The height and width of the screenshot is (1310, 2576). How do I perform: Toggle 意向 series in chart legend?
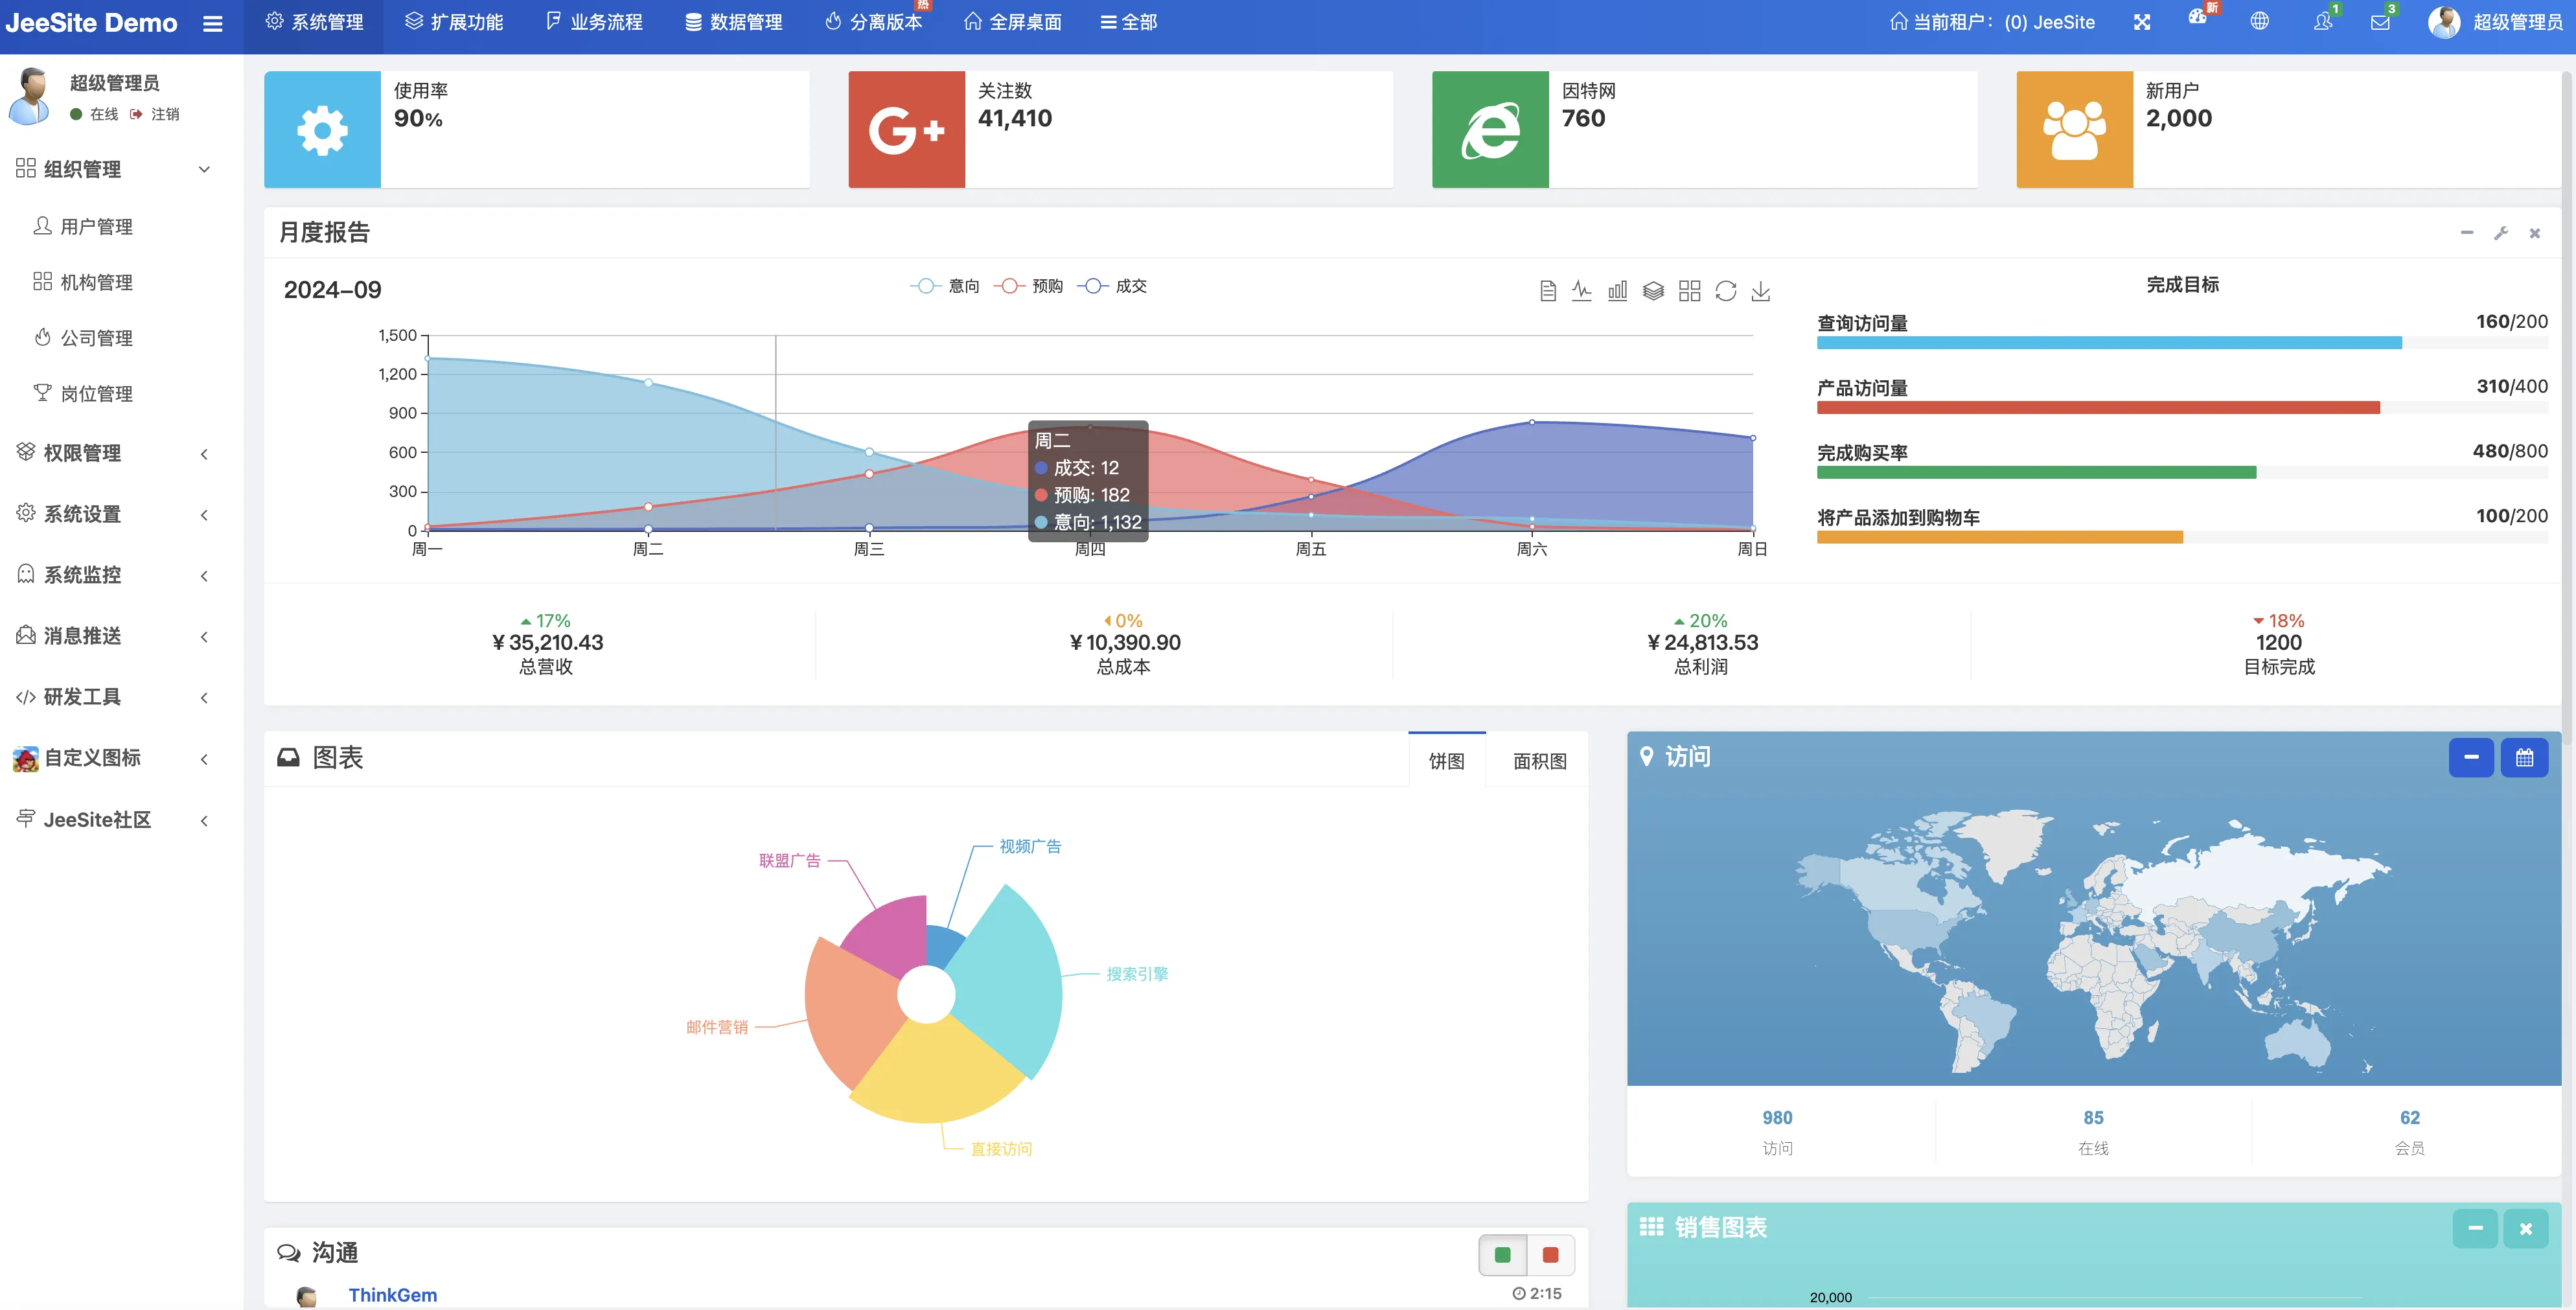click(x=945, y=286)
